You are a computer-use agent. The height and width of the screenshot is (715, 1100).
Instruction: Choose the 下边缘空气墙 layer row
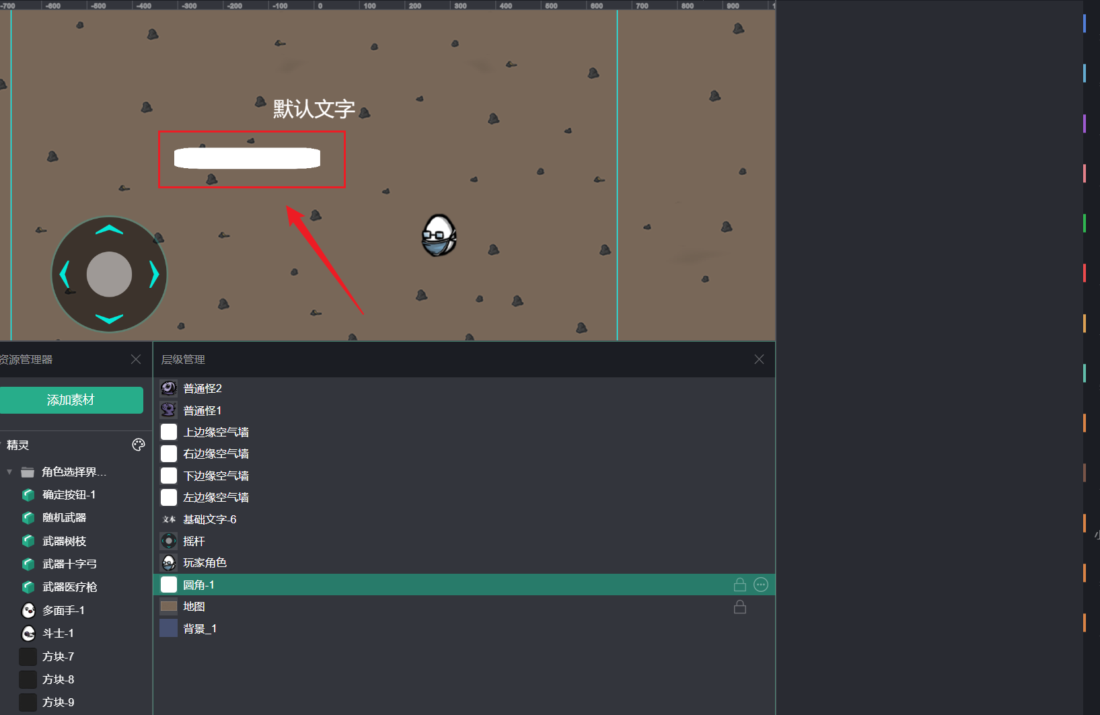click(x=464, y=476)
